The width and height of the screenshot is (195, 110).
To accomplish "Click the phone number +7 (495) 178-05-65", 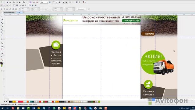I will 131,17.
